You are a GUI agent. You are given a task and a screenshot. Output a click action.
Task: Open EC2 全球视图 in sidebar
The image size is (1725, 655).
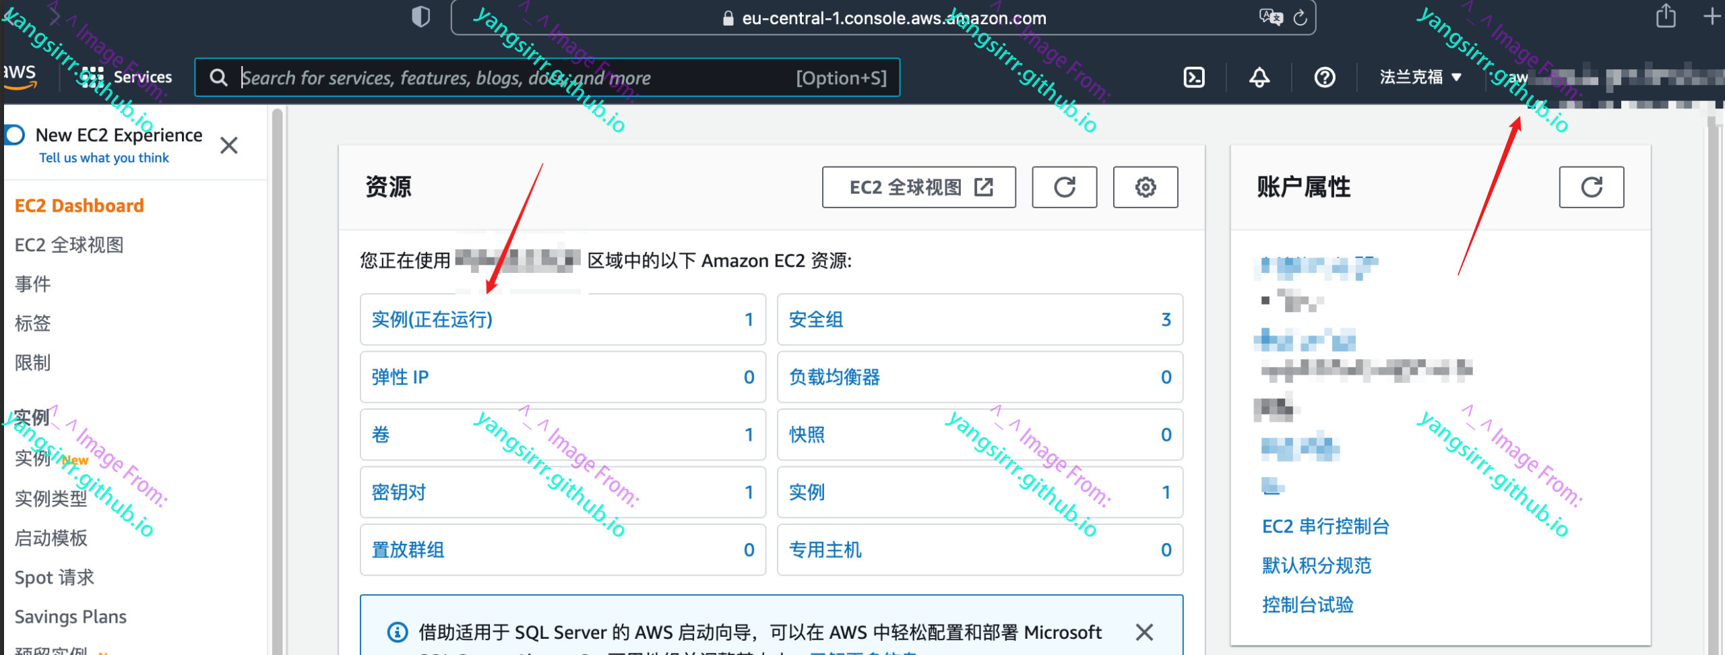click(69, 245)
